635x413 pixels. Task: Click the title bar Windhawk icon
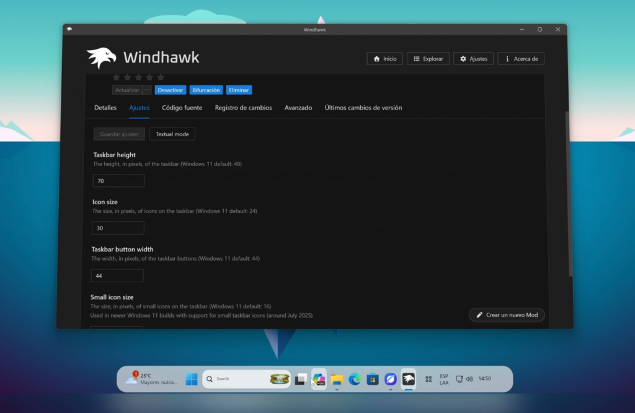[69, 29]
